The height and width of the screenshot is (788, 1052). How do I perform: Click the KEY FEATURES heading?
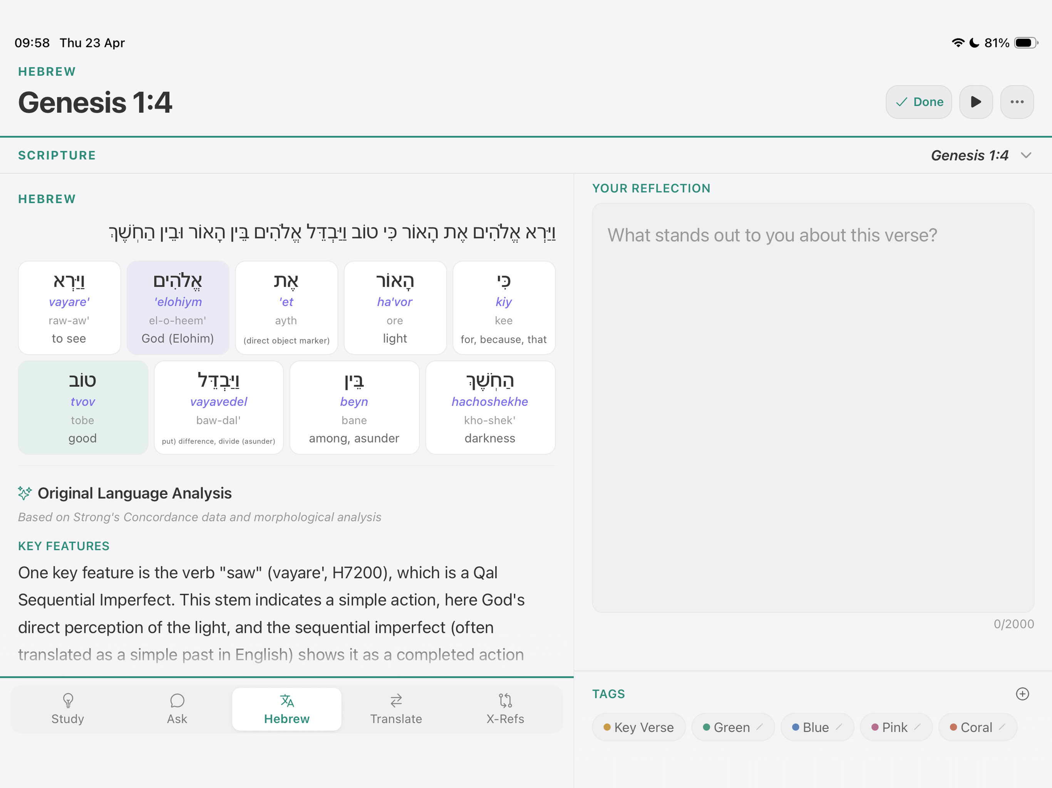(64, 546)
